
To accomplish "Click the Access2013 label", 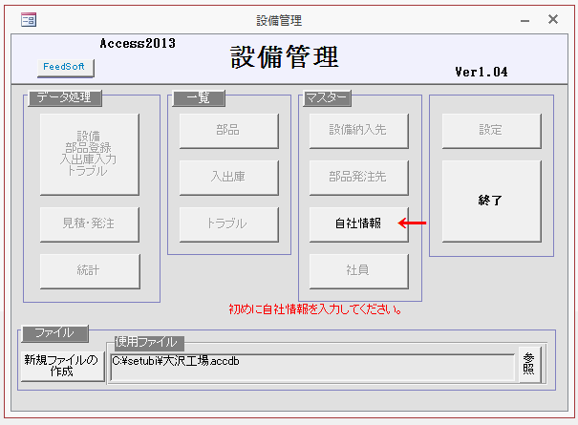I will click(x=138, y=44).
